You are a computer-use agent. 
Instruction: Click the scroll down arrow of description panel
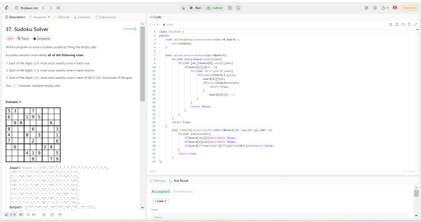coord(142,207)
